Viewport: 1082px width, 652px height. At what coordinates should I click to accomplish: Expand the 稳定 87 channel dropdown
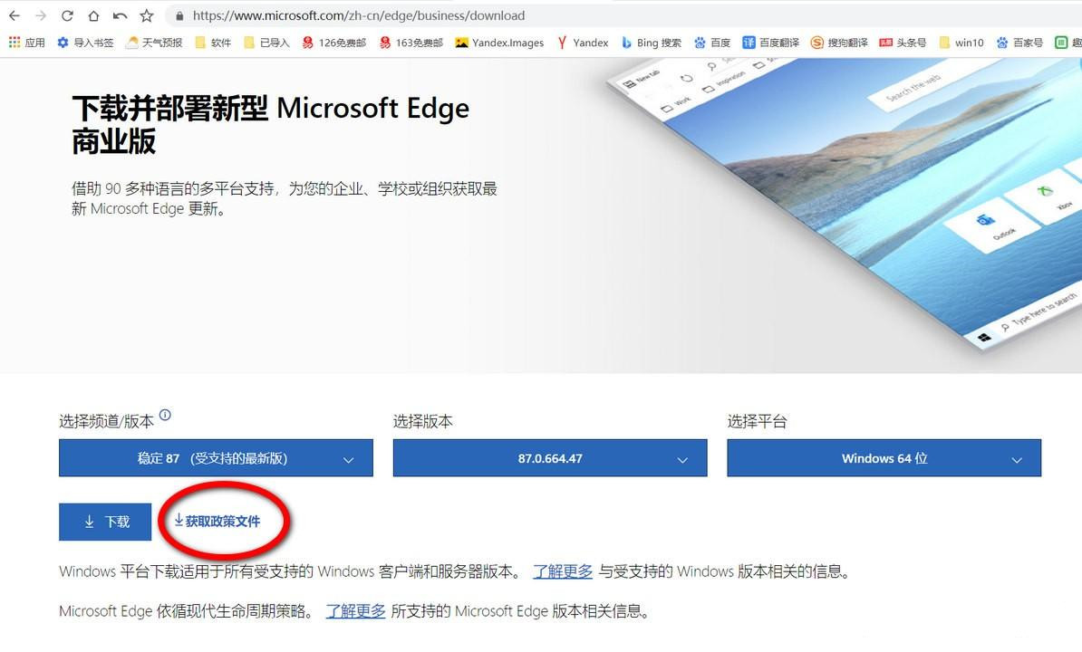216,458
